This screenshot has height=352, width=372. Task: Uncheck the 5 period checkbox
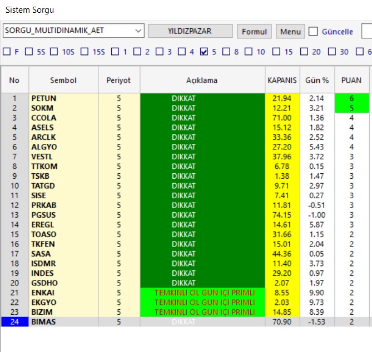(x=204, y=52)
